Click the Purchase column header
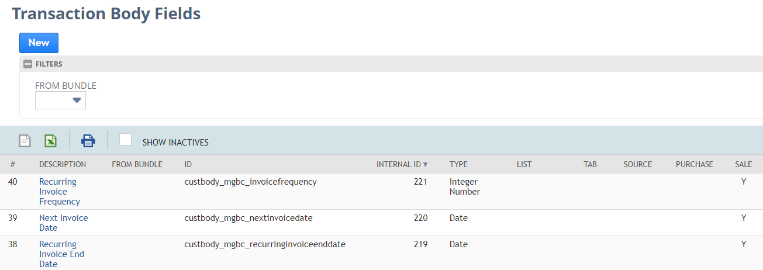Screen dimensions: 763x270 [695, 164]
